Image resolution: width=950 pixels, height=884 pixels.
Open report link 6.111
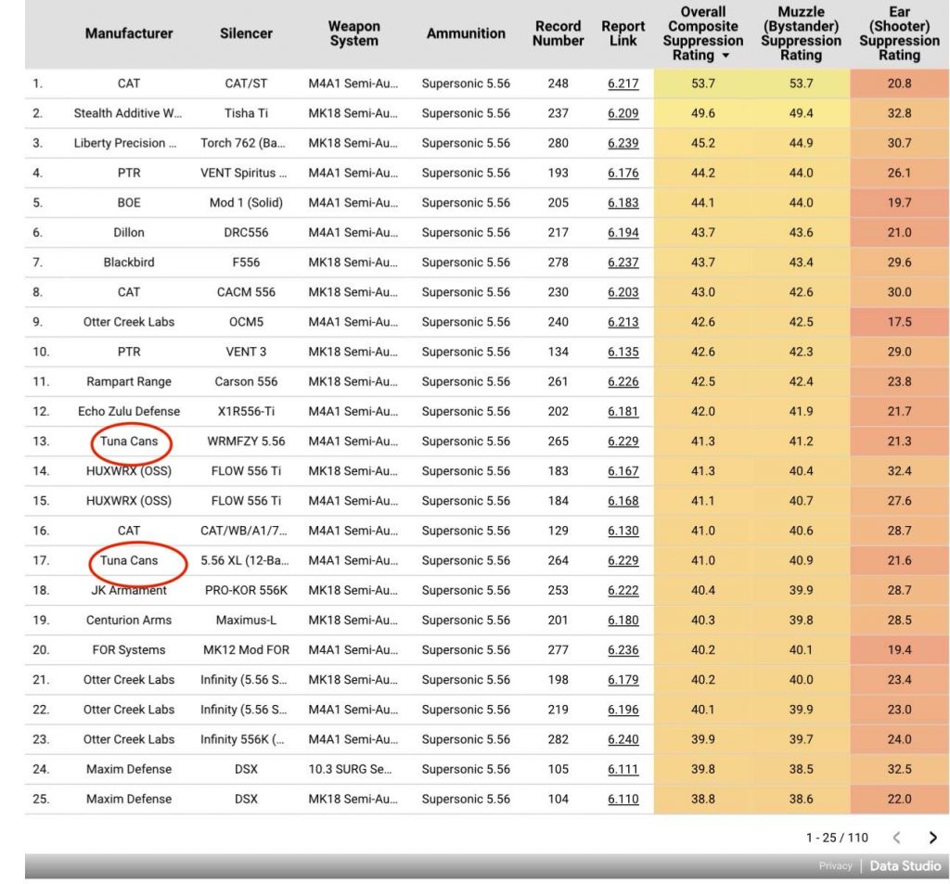(623, 769)
